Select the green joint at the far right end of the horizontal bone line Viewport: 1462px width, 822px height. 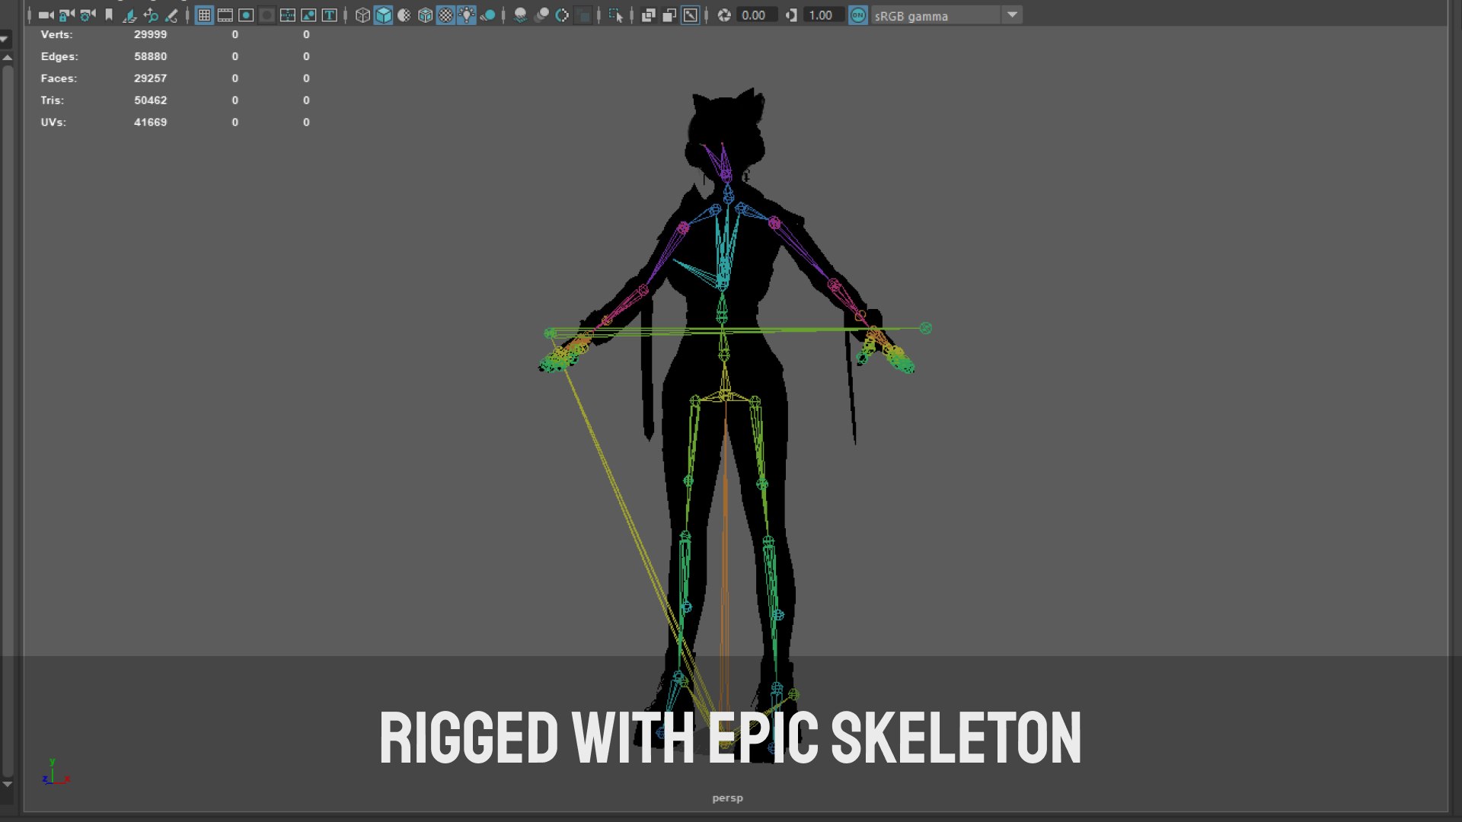[925, 328]
